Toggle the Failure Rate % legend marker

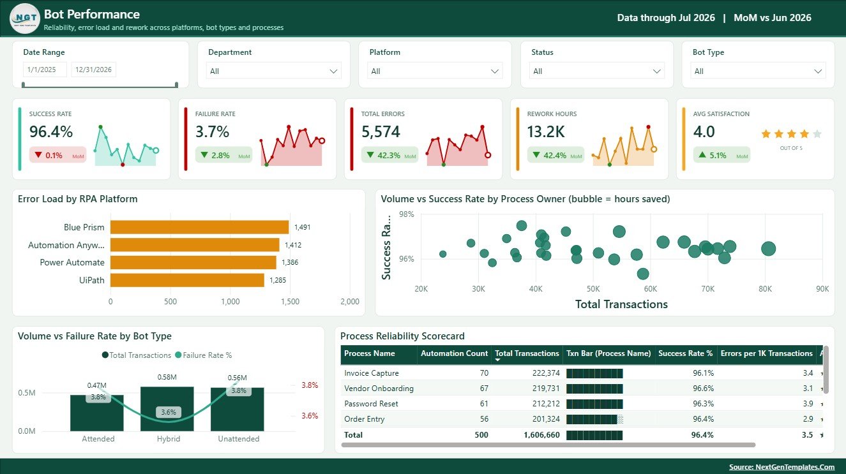coord(178,355)
